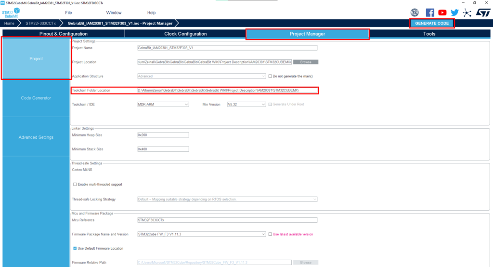The width and height of the screenshot is (493, 267).
Task: Open the Code Generator side panel
Action: (36, 98)
